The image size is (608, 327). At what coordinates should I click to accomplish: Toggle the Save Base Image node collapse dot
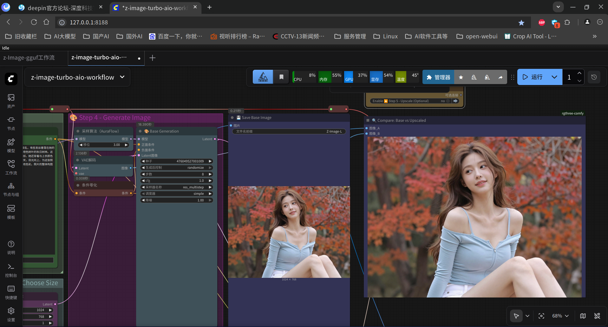pos(232,118)
